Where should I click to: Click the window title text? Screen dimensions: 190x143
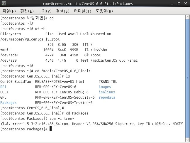(x=88, y=4)
